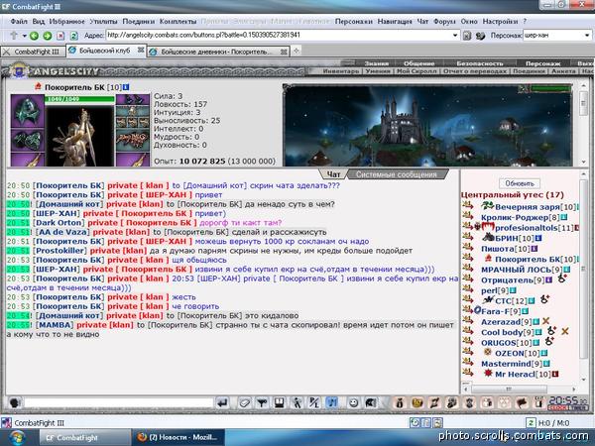595x446 pixels.
Task: Click the money bag icon in bottom toolbar
Action: coord(400,402)
